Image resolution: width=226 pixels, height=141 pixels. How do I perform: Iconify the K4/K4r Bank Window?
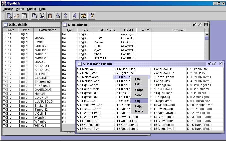pyautogui.click(x=210, y=63)
